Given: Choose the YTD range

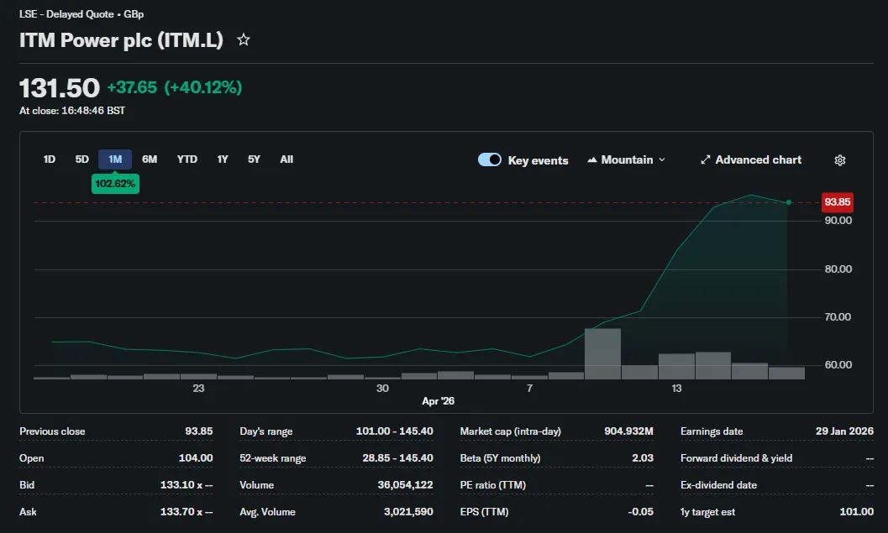Looking at the screenshot, I should coord(187,159).
